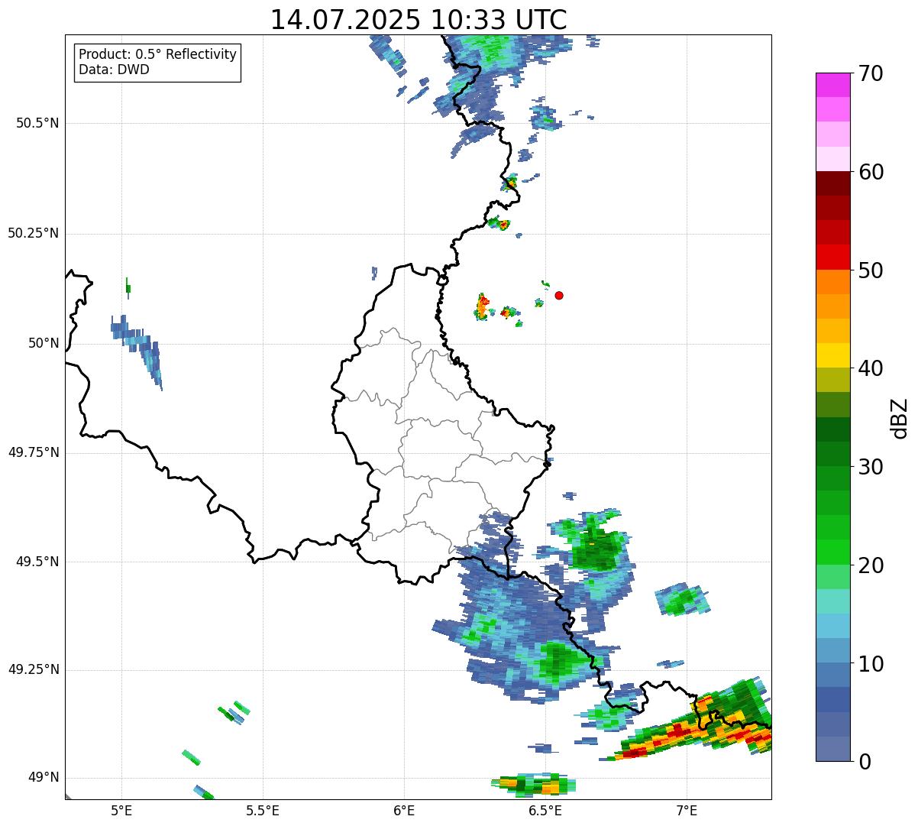Screen dimensions: 918x826
Task: Click the green echo core near 49.5°N 6.7°E
Action: (596, 551)
